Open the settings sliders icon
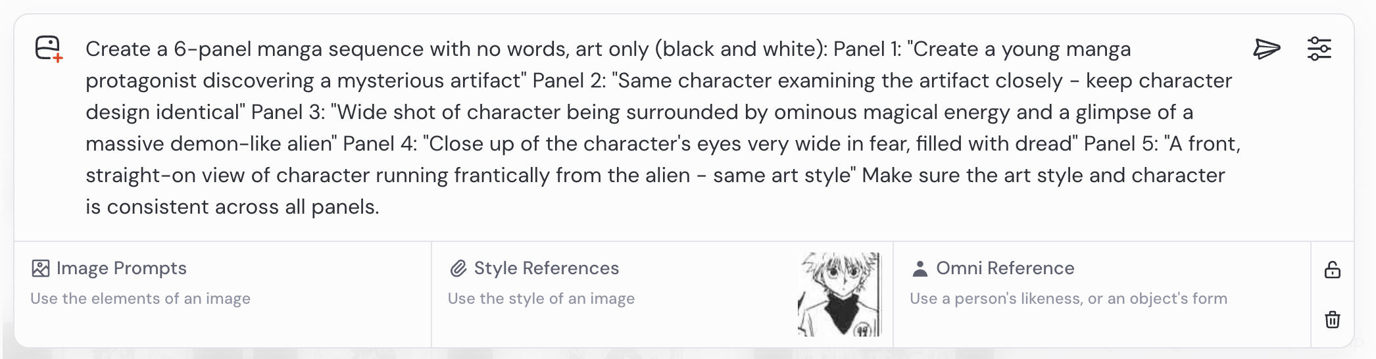This screenshot has width=1376, height=359. (x=1319, y=49)
